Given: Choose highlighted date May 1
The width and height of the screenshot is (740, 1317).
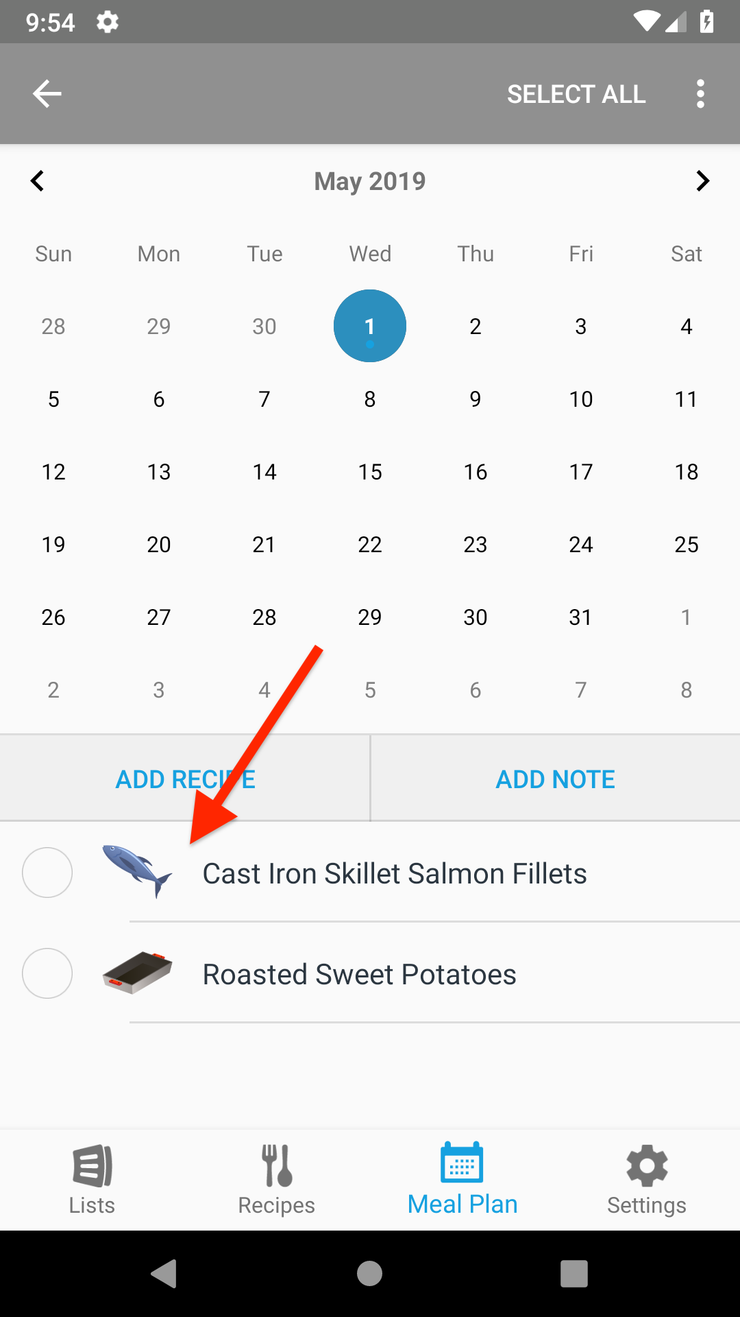Looking at the screenshot, I should [370, 326].
